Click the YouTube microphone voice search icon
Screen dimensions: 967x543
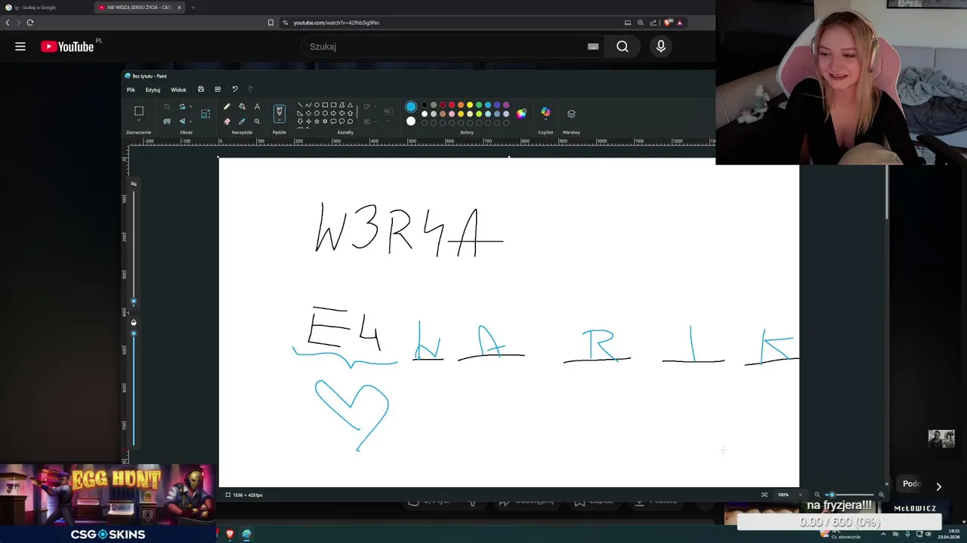661,47
